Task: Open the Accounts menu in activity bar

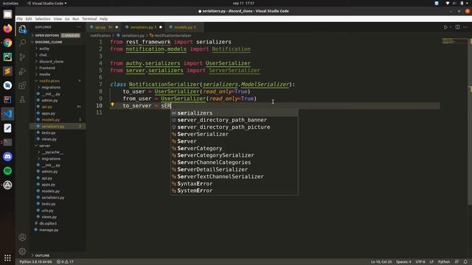Action: [22, 237]
